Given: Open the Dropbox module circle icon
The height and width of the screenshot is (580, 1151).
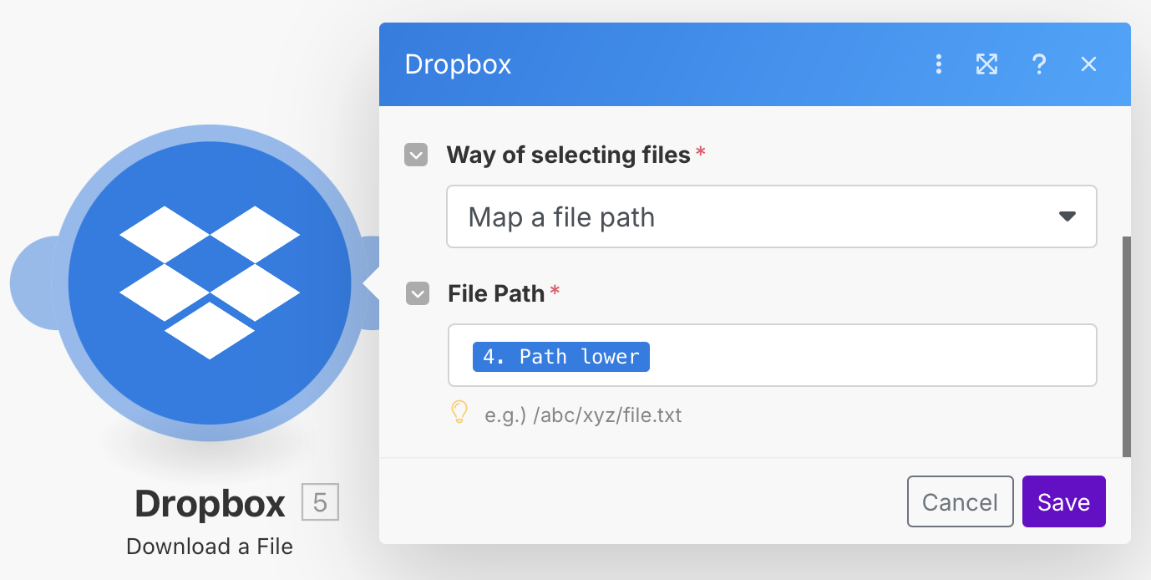Looking at the screenshot, I should [x=209, y=282].
